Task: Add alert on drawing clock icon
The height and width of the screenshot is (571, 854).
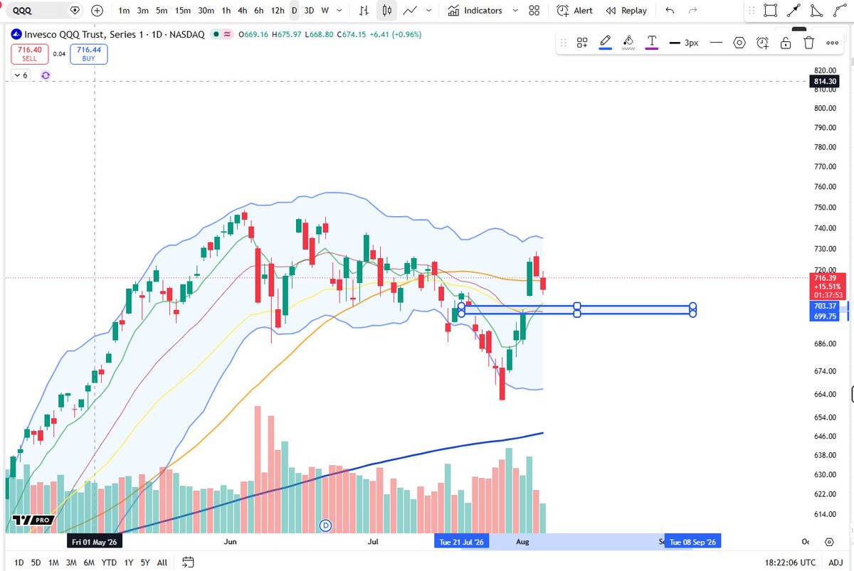Action: tap(762, 43)
